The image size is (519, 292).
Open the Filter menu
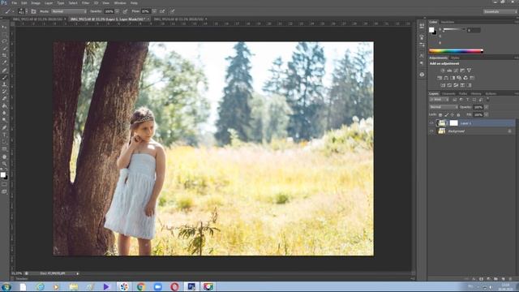(85, 3)
